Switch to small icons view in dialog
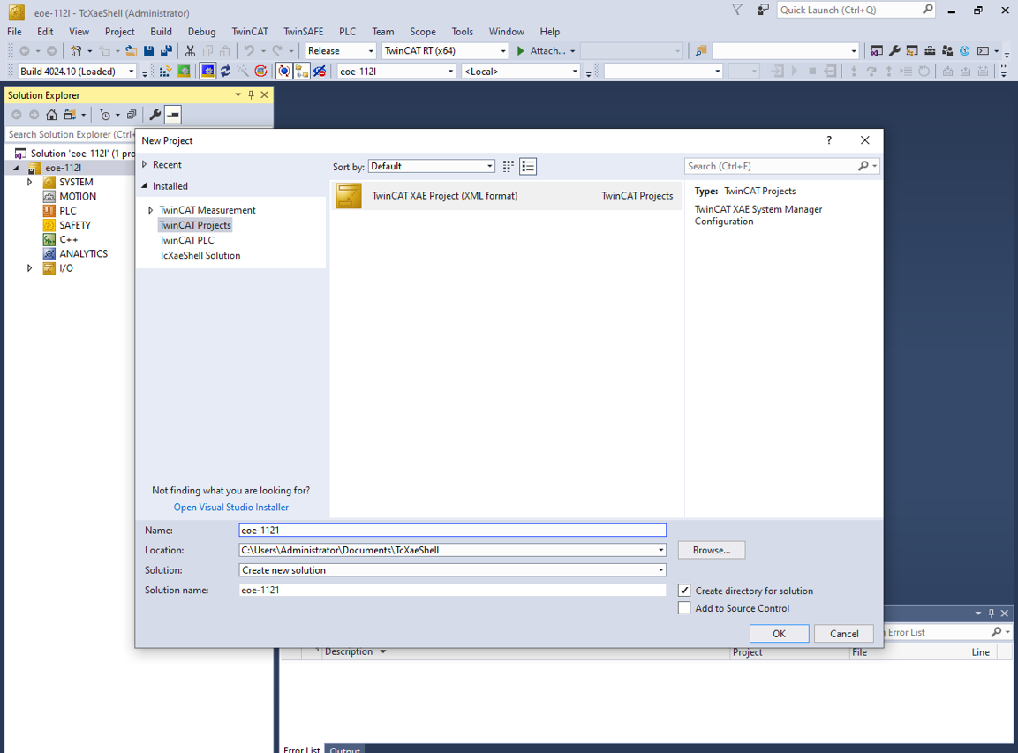This screenshot has width=1018, height=753. (509, 166)
